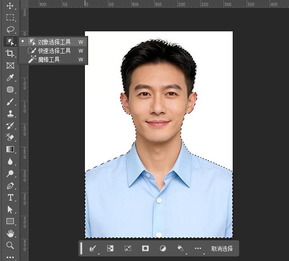
Task: Click the ruler origin corner box
Action: pos(24,4)
